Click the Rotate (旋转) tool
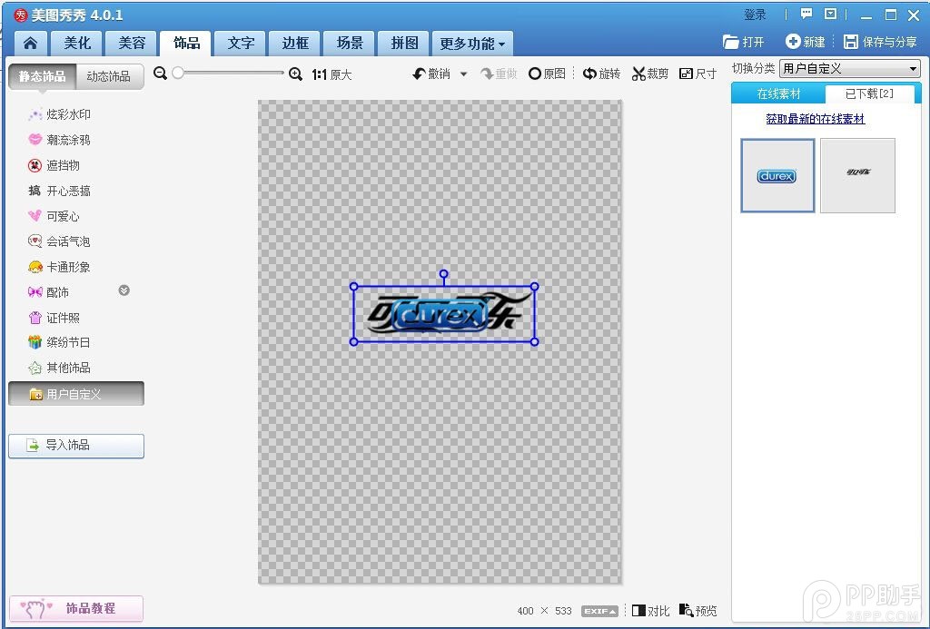The height and width of the screenshot is (629, 930). coord(601,74)
